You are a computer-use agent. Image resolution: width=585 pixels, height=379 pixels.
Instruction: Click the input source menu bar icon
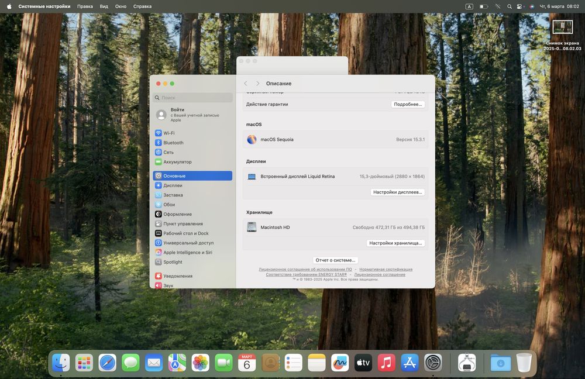point(469,6)
